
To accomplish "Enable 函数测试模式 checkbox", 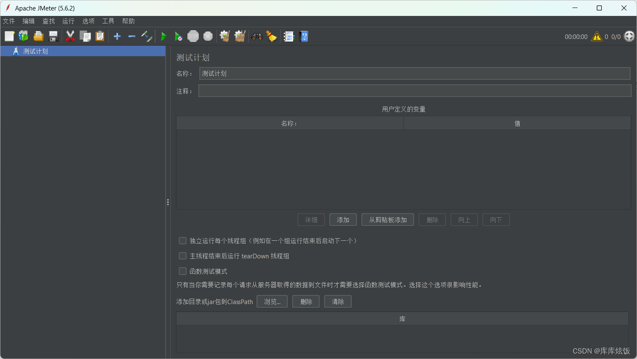I will coord(182,271).
